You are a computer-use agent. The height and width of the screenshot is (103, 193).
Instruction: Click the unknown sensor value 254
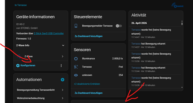click(121, 75)
